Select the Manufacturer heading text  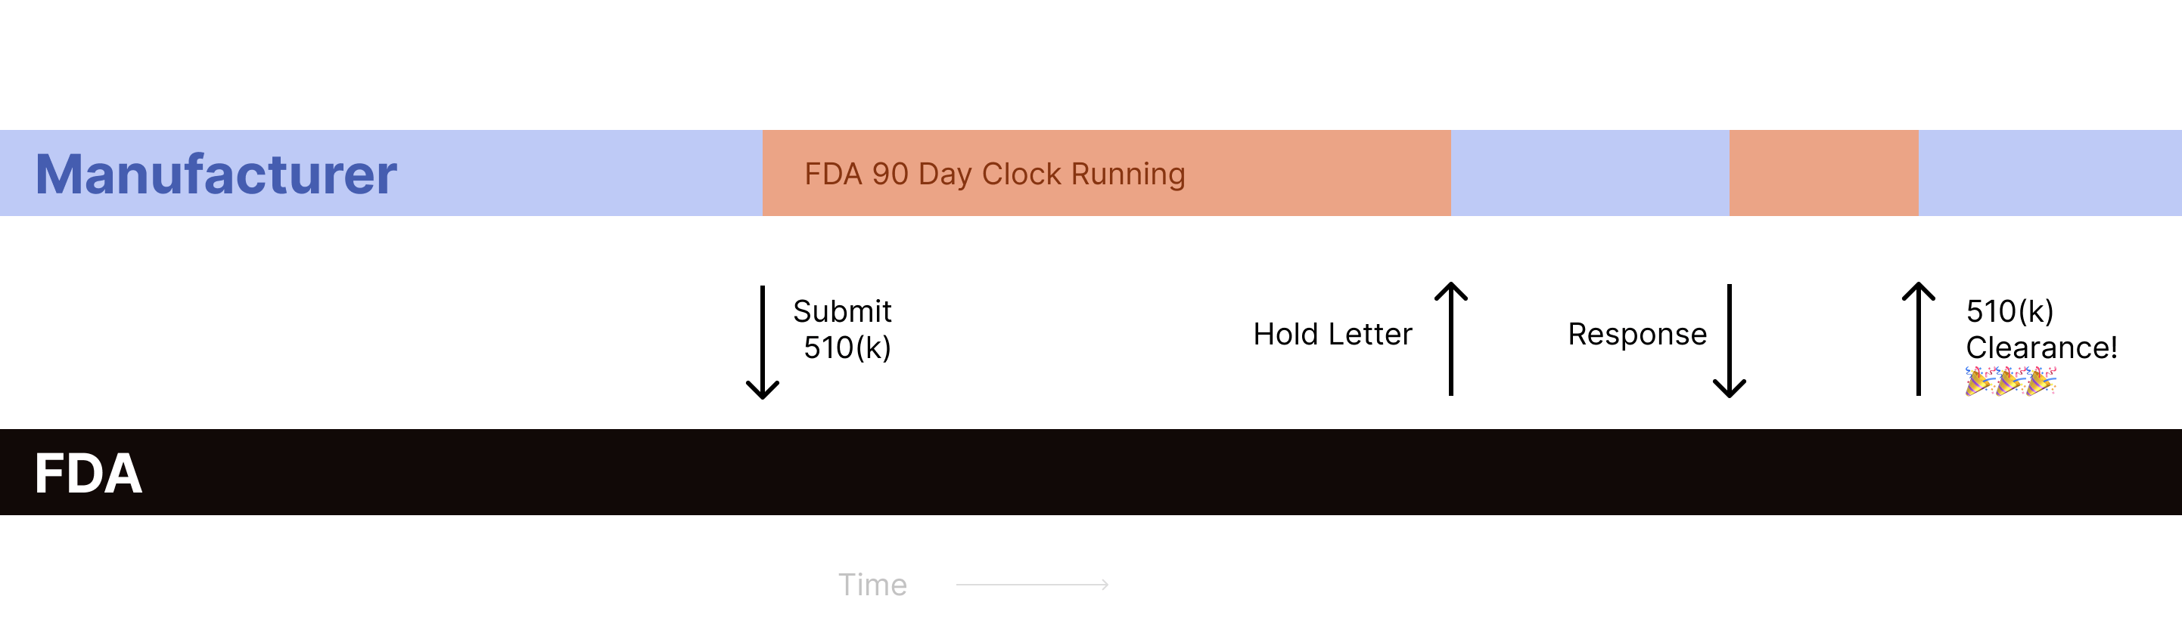pos(216,175)
